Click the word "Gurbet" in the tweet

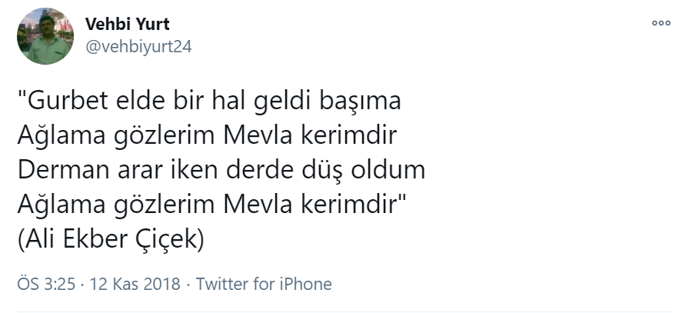(62, 102)
